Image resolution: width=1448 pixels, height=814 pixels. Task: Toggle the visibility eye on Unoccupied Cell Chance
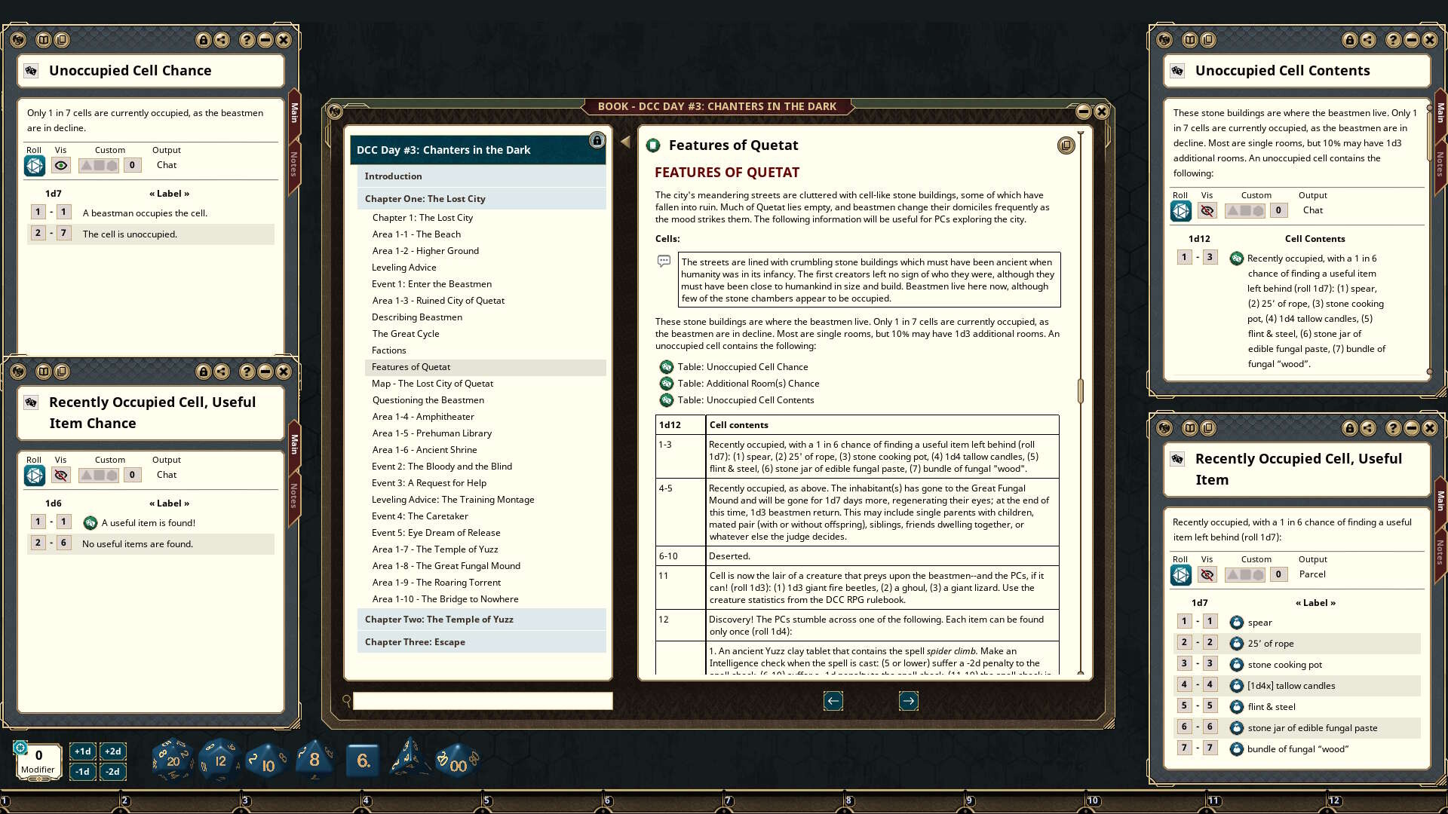tap(61, 165)
